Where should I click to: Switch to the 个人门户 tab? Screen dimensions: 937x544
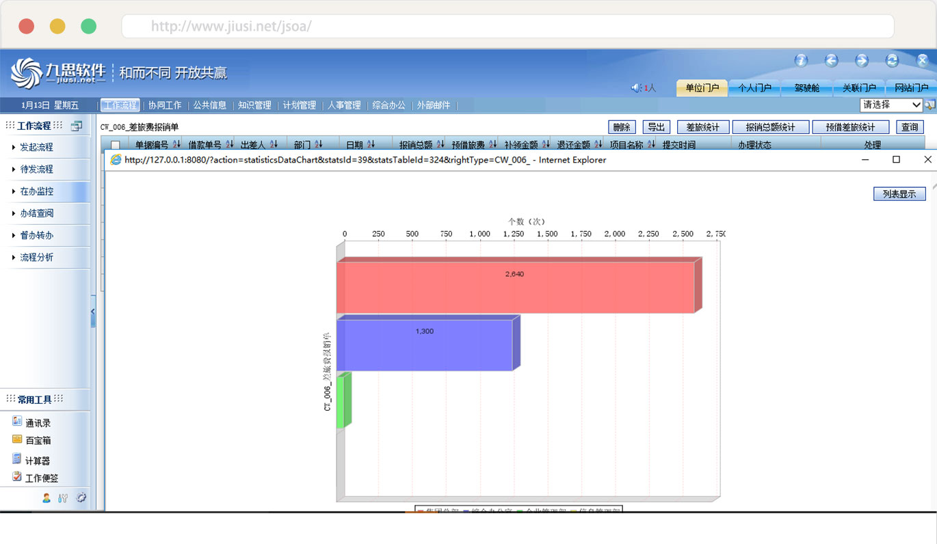tap(754, 88)
